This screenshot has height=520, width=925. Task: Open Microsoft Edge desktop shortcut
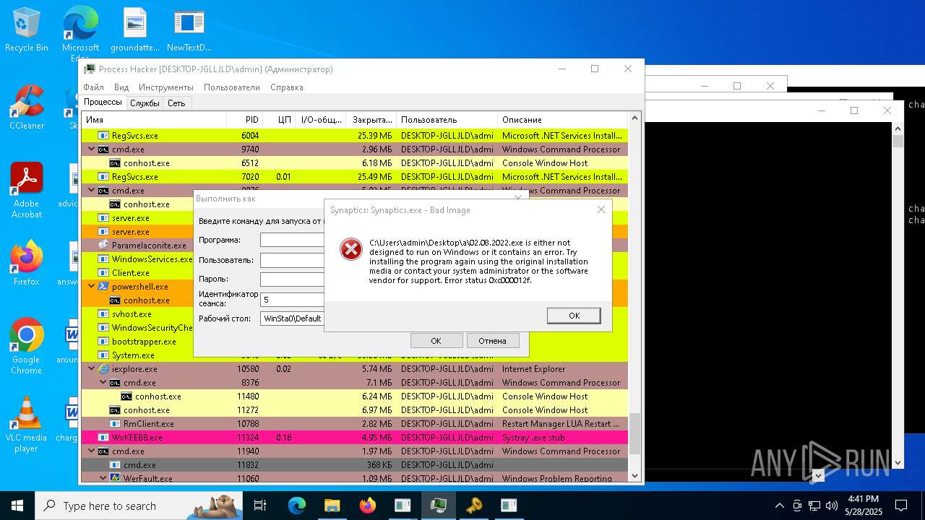tap(80, 32)
